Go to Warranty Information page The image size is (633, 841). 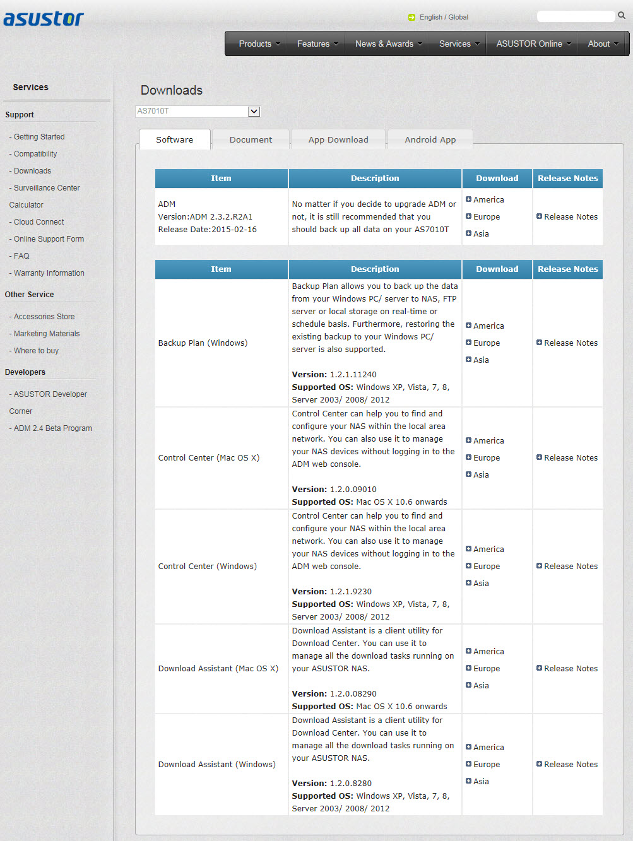pos(49,273)
